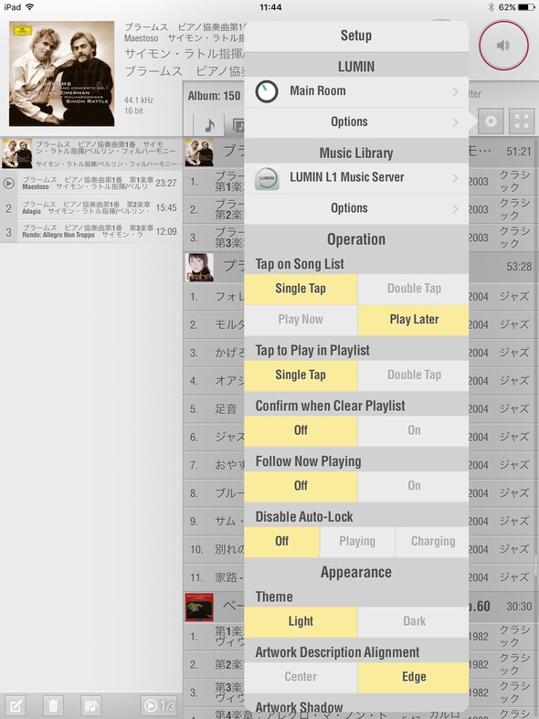
Task: Open Main Room device chevron
Action: [x=455, y=91]
